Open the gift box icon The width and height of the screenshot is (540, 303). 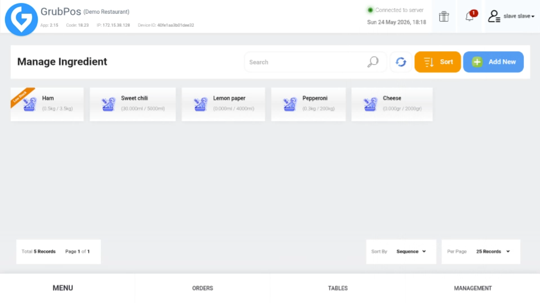(444, 16)
